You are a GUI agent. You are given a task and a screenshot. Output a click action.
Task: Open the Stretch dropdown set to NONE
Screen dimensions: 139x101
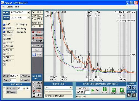pos(18,76)
